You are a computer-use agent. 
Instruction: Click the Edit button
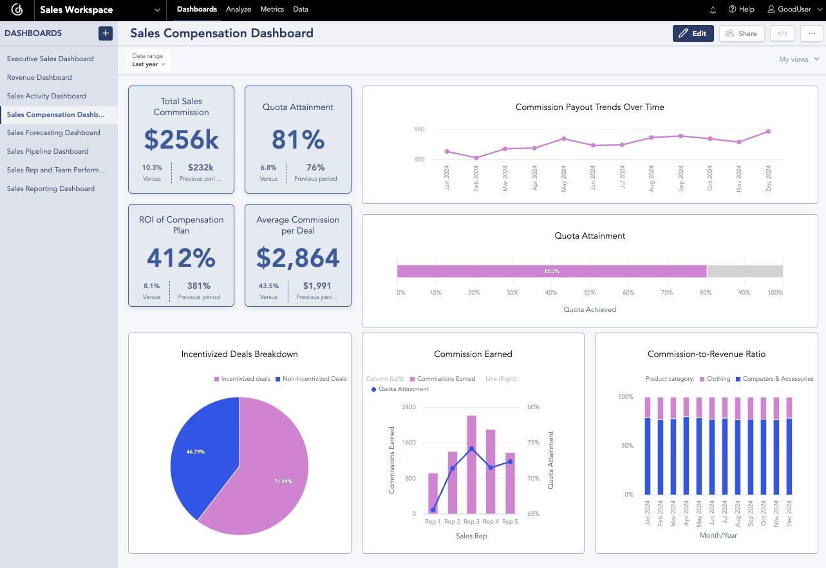pos(693,33)
